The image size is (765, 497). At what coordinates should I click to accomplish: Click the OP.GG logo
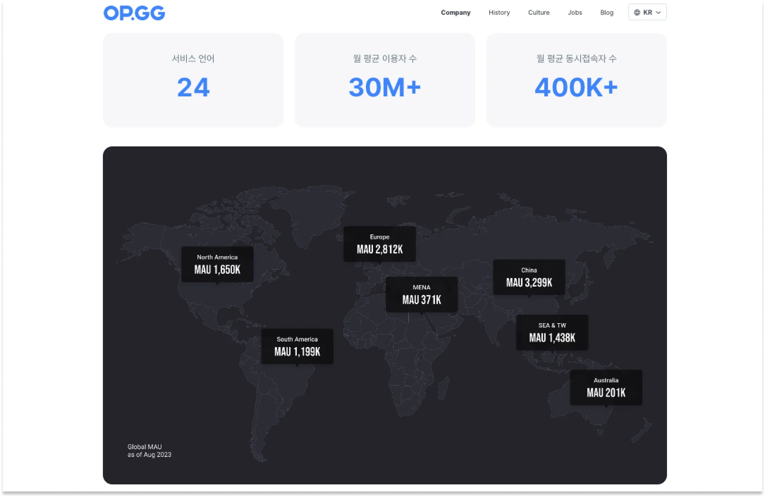(134, 13)
